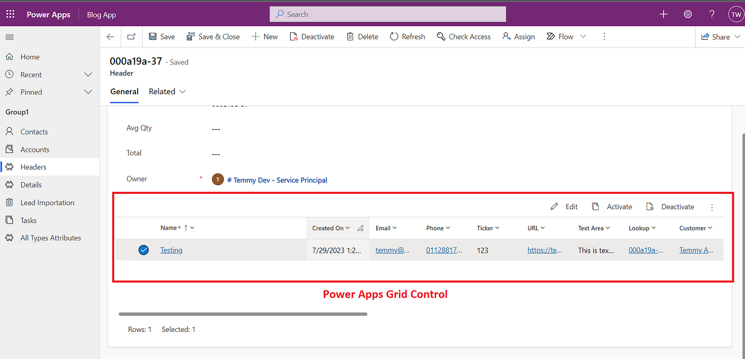Open the 000a19a- lookup link
745x359 pixels.
click(646, 250)
